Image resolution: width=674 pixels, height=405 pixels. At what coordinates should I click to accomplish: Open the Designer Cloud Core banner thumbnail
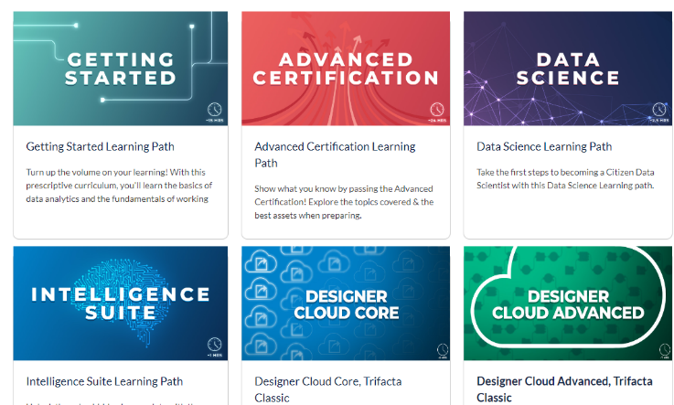point(346,304)
